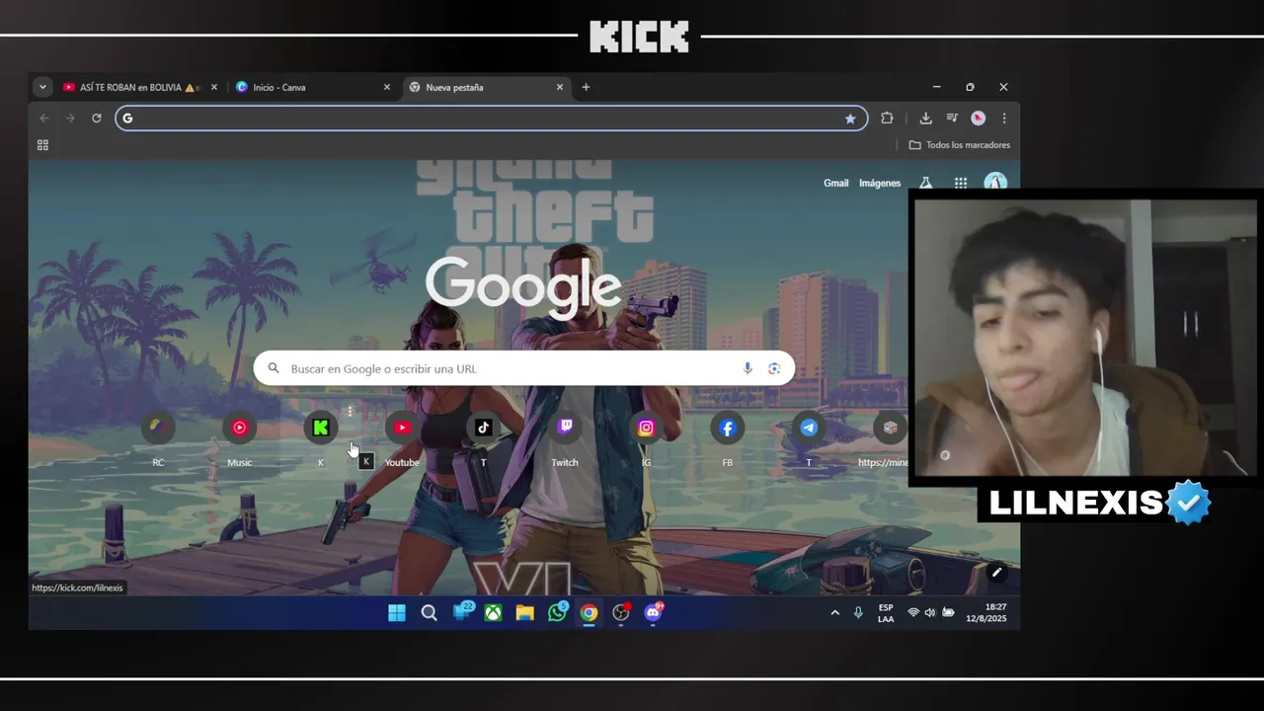Open the https://mine shortcut tile
This screenshot has height=711, width=1264.
[890, 428]
